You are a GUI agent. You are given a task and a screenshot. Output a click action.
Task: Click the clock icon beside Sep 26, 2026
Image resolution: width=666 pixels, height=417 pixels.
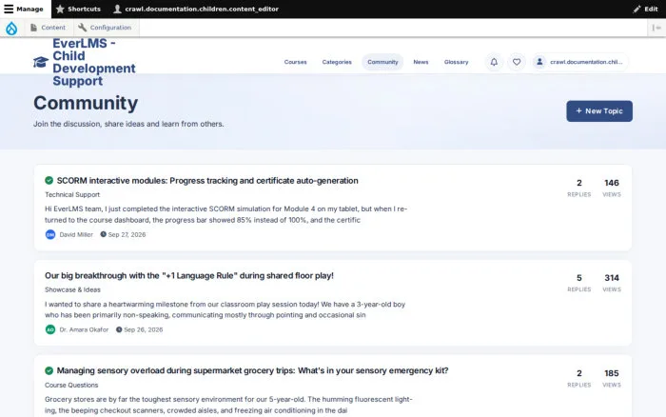[x=119, y=329]
